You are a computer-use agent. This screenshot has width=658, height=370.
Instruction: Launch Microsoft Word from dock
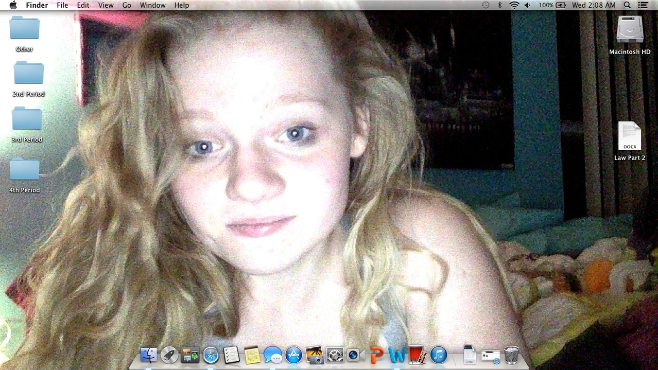click(x=397, y=355)
